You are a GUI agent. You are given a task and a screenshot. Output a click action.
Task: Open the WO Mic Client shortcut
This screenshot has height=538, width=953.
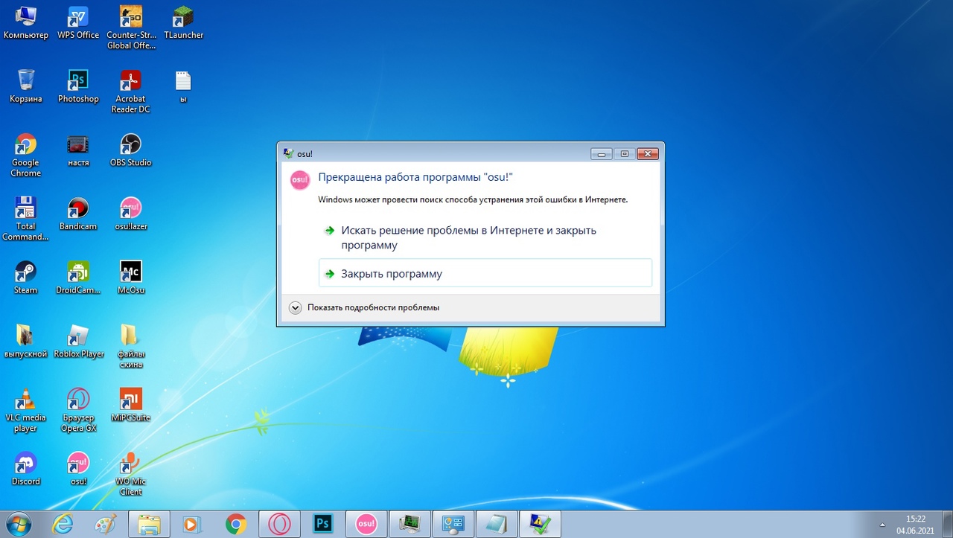coord(130,474)
